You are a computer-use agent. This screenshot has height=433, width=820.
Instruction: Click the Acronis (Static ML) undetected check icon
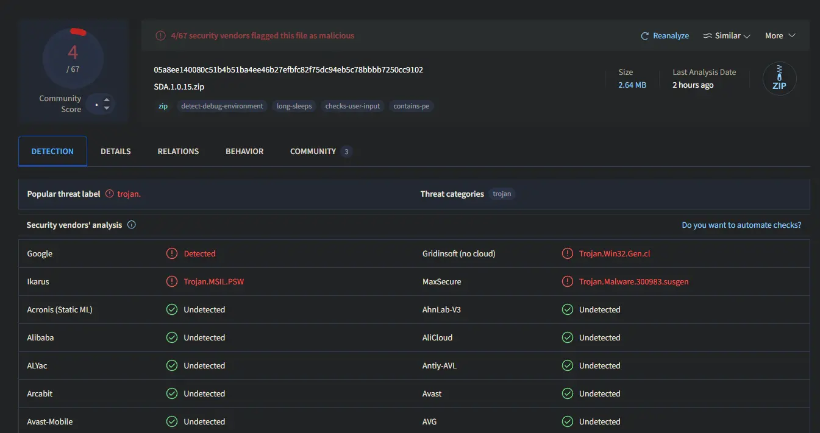point(172,309)
